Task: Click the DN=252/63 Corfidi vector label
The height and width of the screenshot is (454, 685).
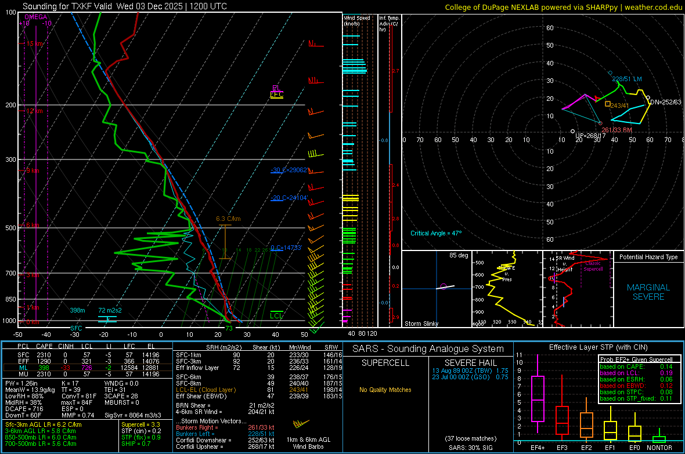Action: 666,102
